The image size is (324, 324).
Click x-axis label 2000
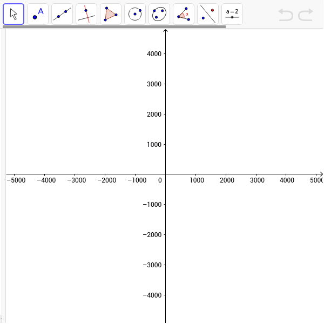pos(227,180)
